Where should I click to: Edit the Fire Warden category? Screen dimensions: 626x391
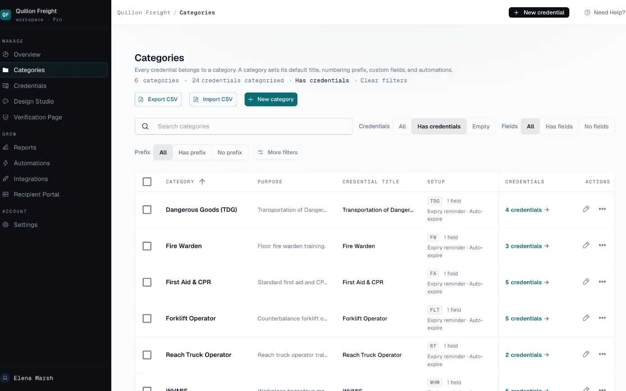586,246
